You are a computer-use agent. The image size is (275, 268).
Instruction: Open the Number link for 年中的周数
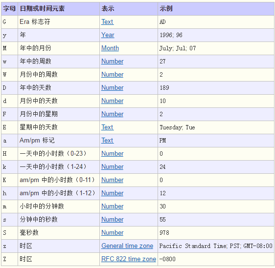(x=112, y=62)
